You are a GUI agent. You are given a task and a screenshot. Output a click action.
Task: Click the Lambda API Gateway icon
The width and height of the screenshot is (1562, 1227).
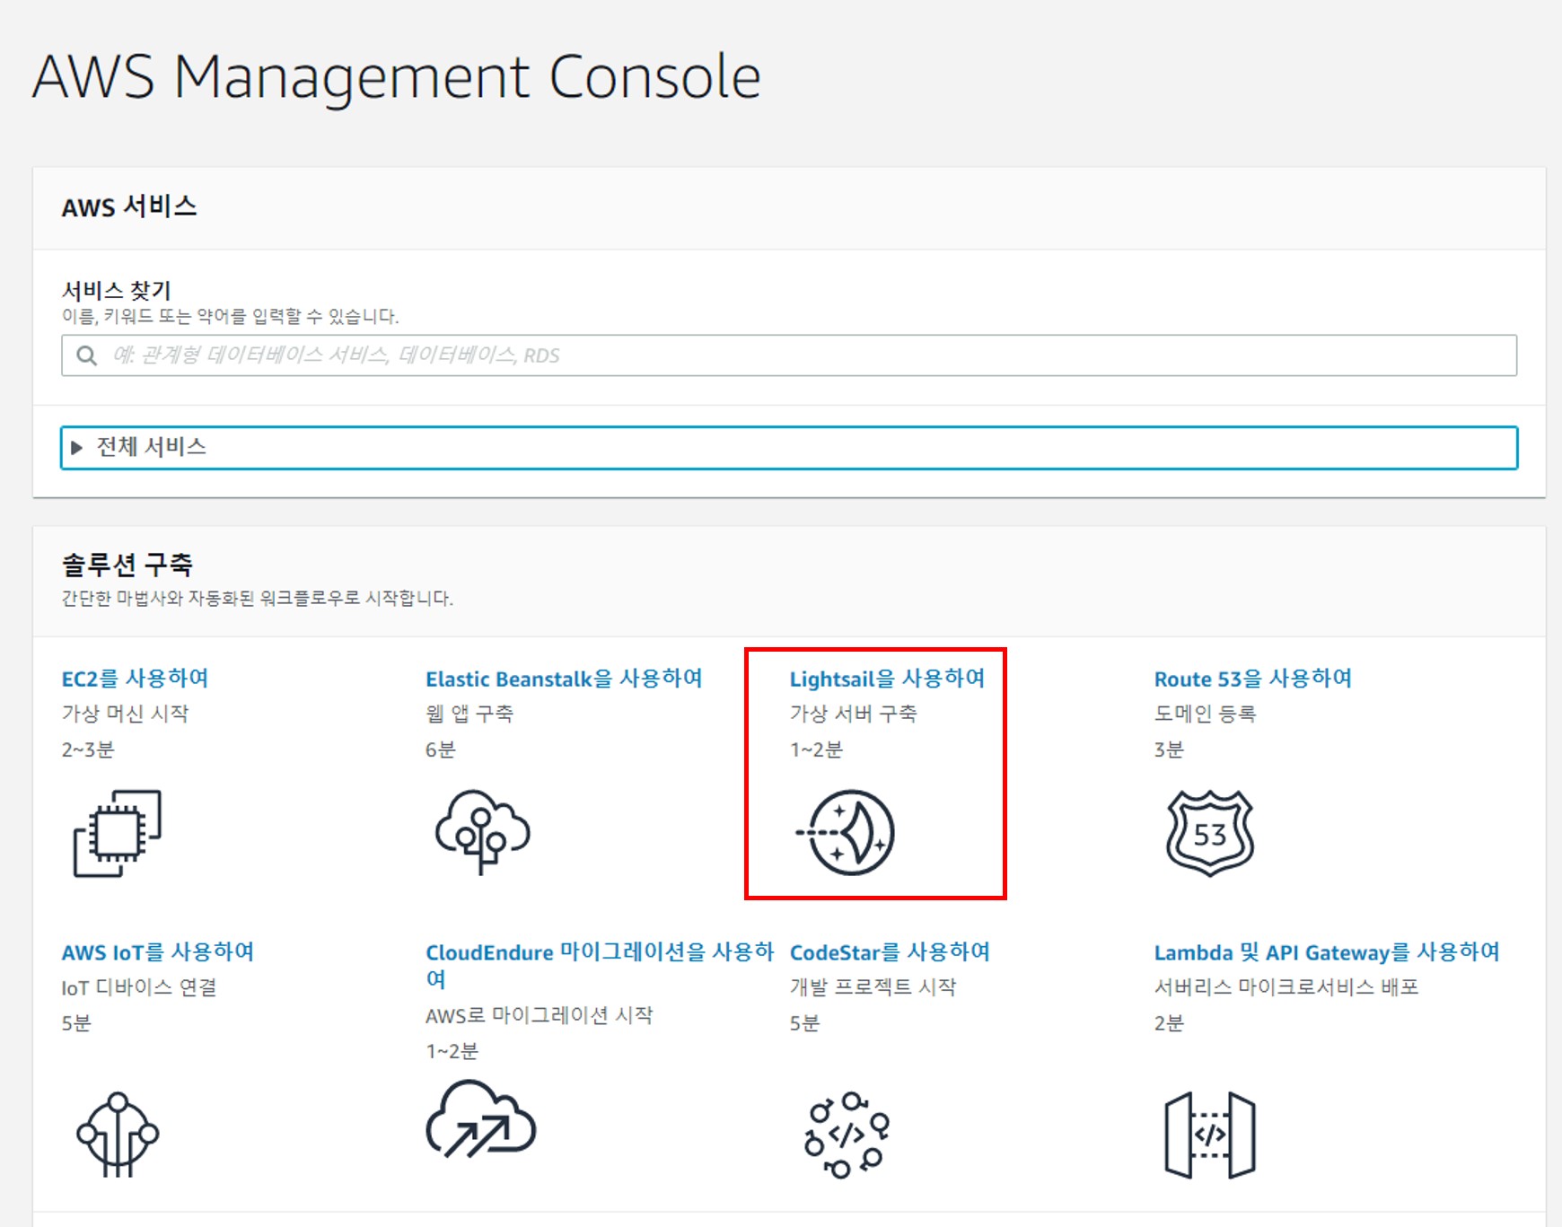tap(1209, 1135)
